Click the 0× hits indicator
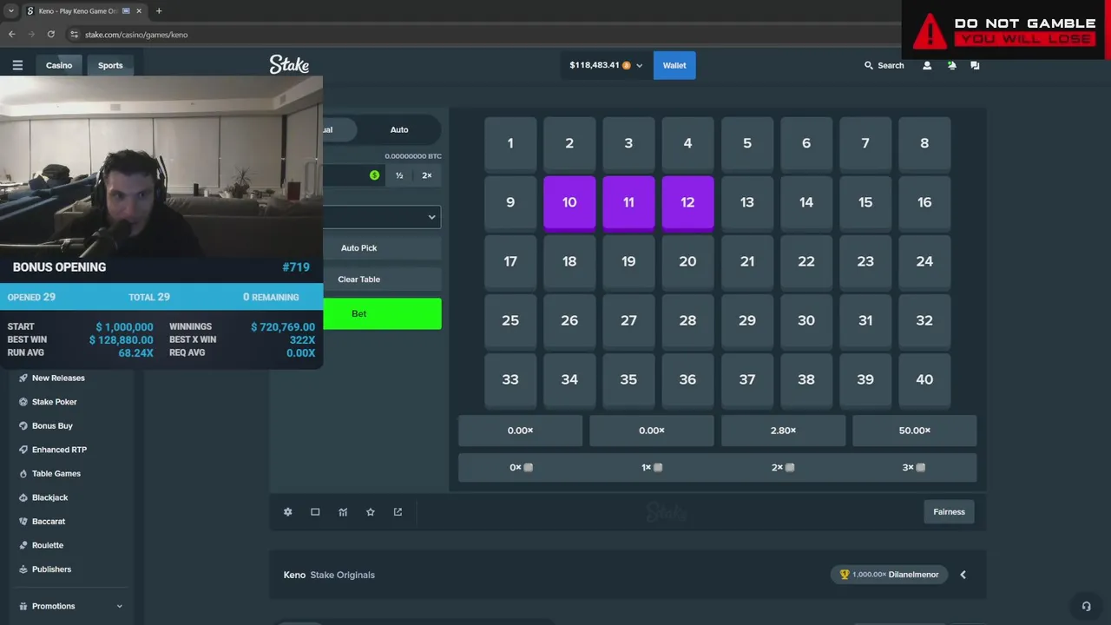The height and width of the screenshot is (625, 1111). [x=521, y=467]
